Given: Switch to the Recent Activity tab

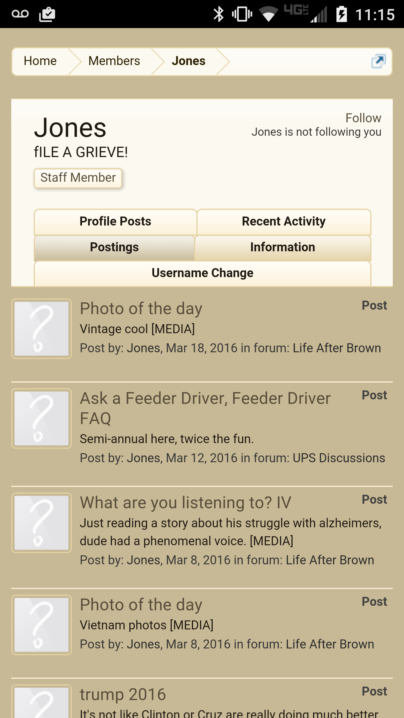Looking at the screenshot, I should (x=284, y=222).
